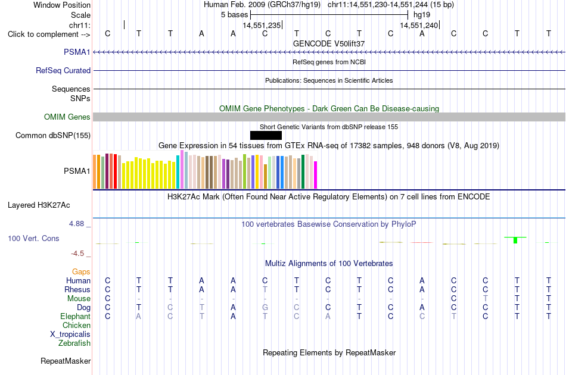Click the 'chr11:' ruler label

tap(80, 25)
